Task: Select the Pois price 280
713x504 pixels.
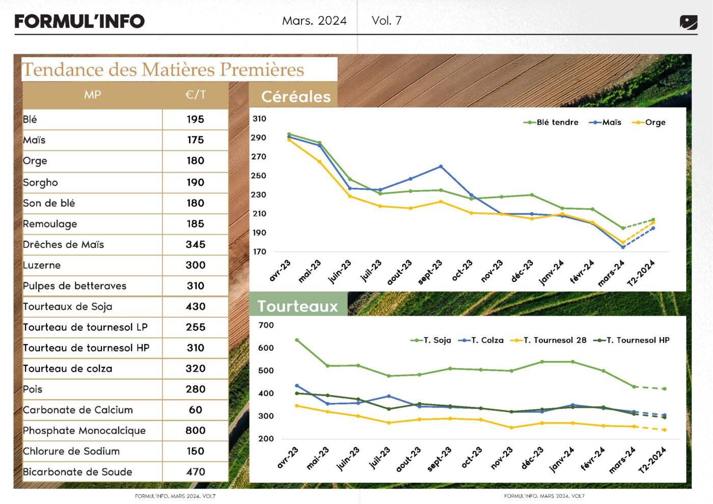Action: coord(196,389)
